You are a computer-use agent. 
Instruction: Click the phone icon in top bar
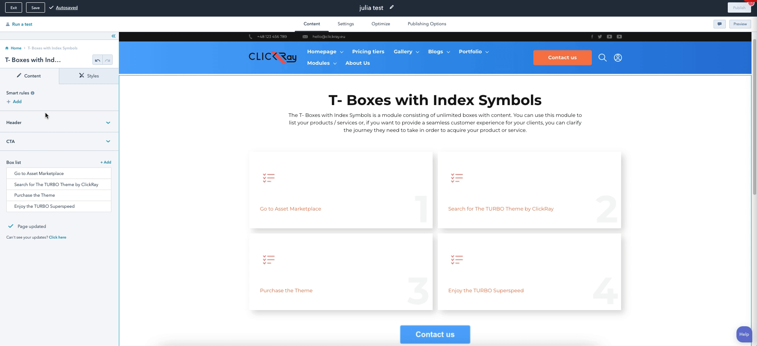250,37
